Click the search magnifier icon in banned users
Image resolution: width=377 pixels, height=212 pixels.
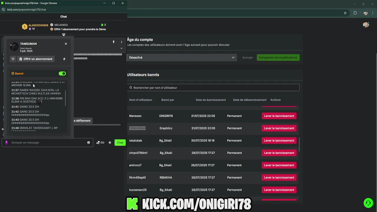131,88
